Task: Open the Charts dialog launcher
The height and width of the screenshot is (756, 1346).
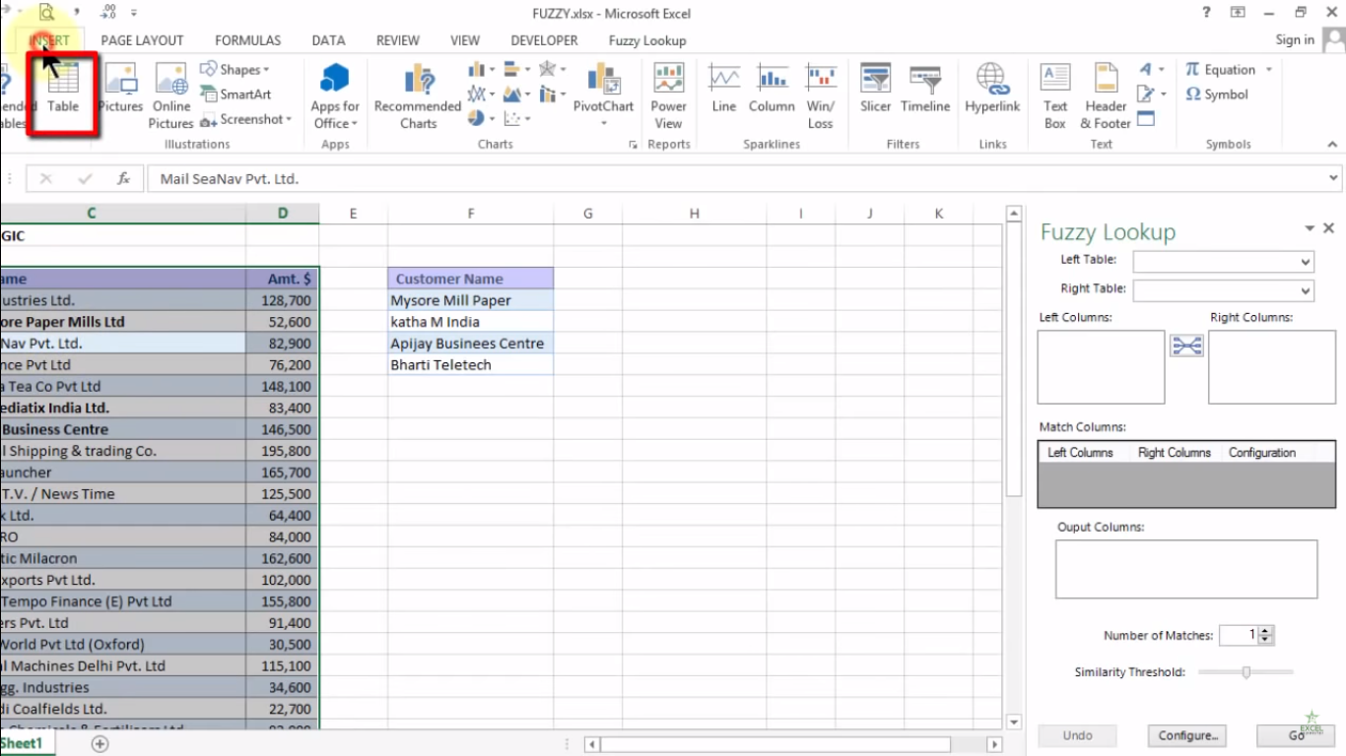Action: coord(633,145)
